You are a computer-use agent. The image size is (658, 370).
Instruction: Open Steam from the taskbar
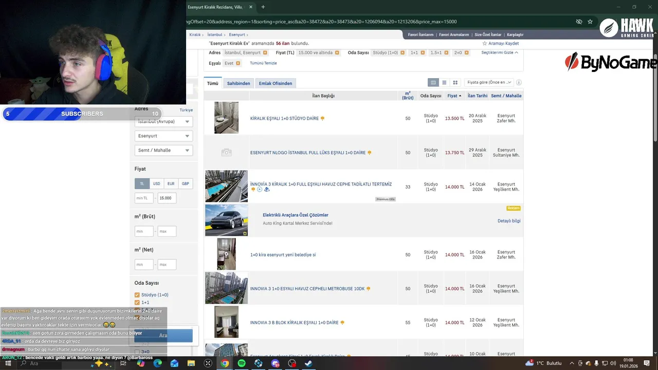(x=308, y=363)
